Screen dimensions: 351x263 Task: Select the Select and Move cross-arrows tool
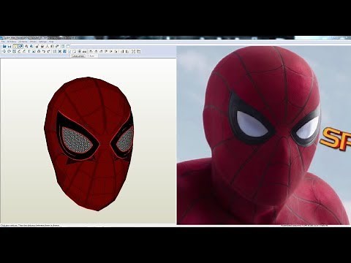pyautogui.click(x=4, y=51)
